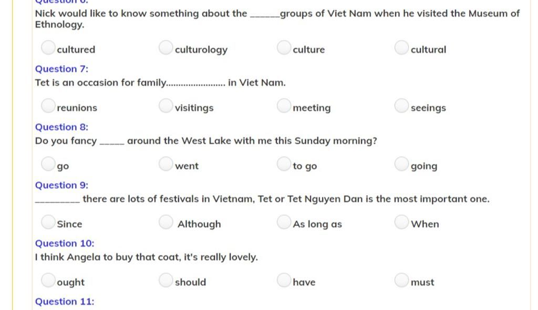Choose 'reunions' for Question 7
The image size is (538, 310).
48,106
